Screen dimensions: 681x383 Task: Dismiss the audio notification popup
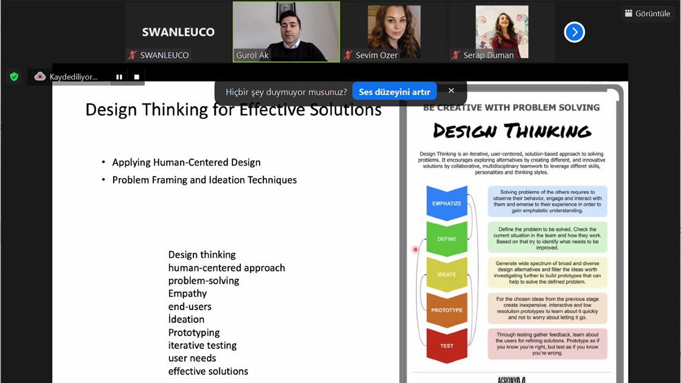tap(451, 91)
